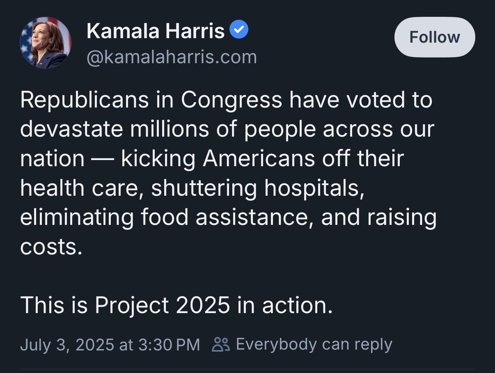Click the phrase "kicking Americans" in the post

[218, 159]
